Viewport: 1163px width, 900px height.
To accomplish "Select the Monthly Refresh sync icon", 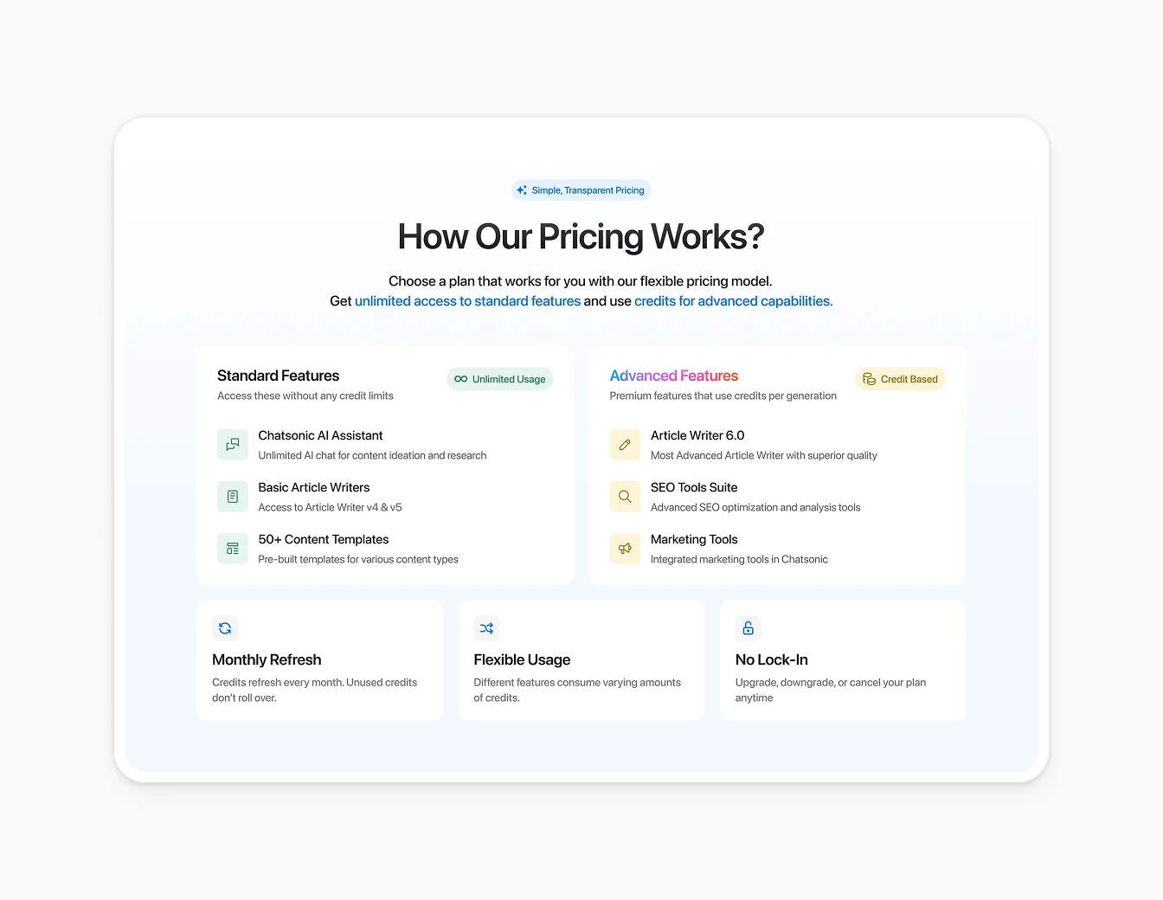I will tap(225, 627).
